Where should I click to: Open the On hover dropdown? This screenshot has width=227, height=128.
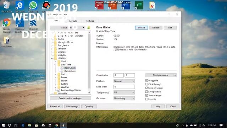pos(124,98)
